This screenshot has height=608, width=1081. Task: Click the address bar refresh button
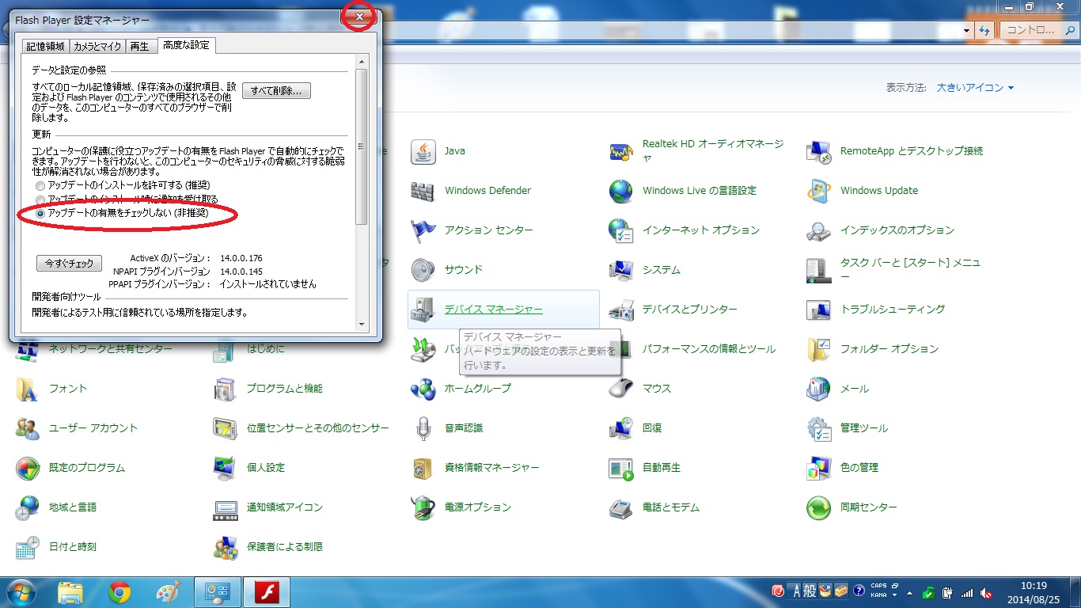pos(984,30)
